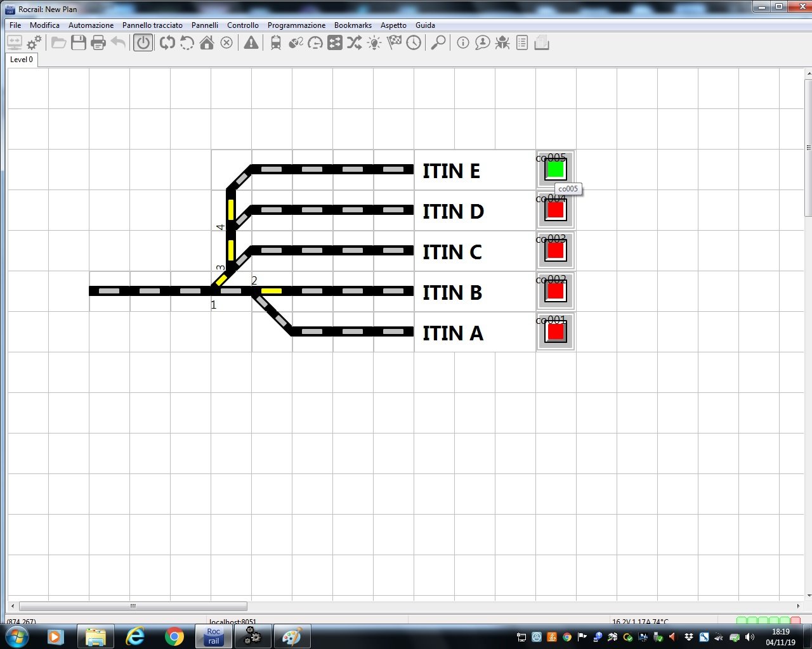
Task: Toggle the green co005 ITIN E button
Action: tap(555, 169)
